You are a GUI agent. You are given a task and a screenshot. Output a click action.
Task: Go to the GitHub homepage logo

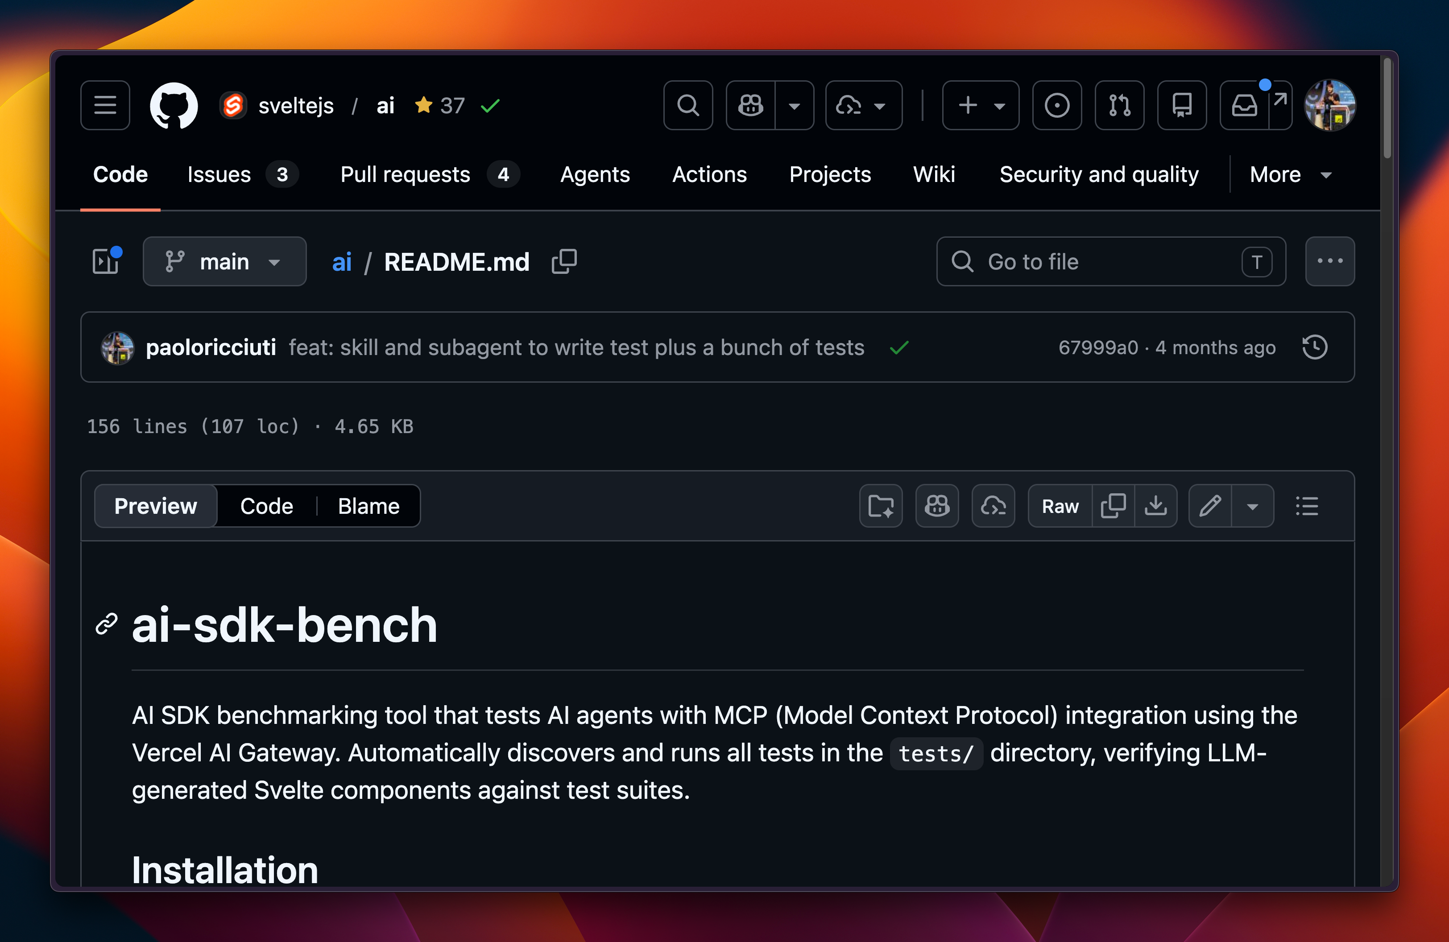[174, 105]
